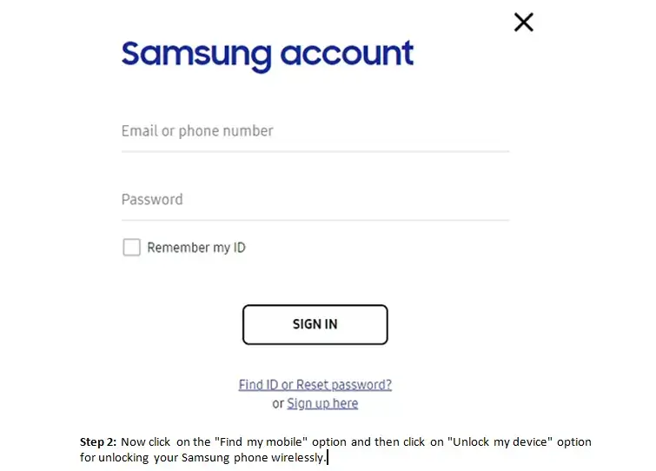Screen dimensions: 656x471
Task: Focus the Password input field
Action: point(315,200)
